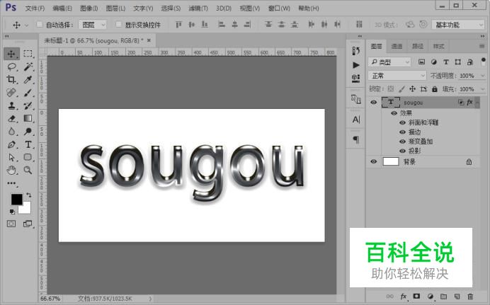Enable the 显示变换控件 checkbox

point(118,24)
